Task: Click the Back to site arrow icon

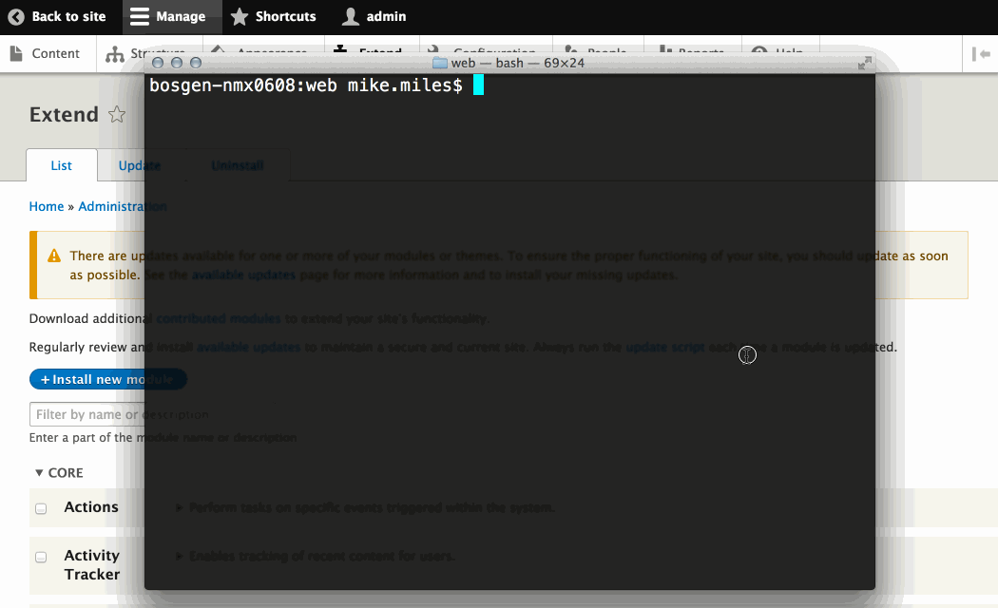Action: click(x=16, y=16)
